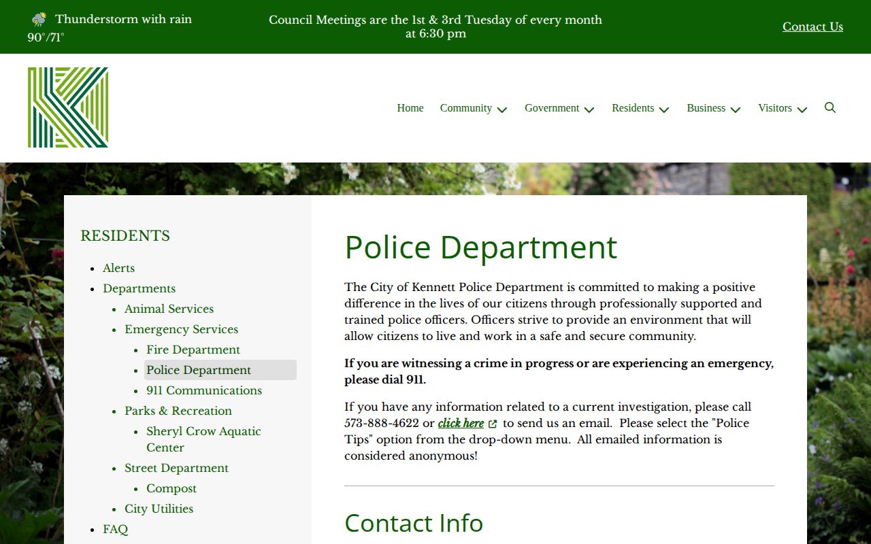Screen dimensions: 871x544
Task: Go to City Utilities page
Action: [159, 509]
